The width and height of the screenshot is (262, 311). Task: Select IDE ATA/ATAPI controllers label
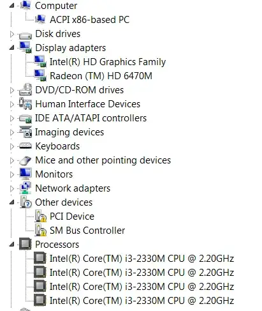click(91, 118)
